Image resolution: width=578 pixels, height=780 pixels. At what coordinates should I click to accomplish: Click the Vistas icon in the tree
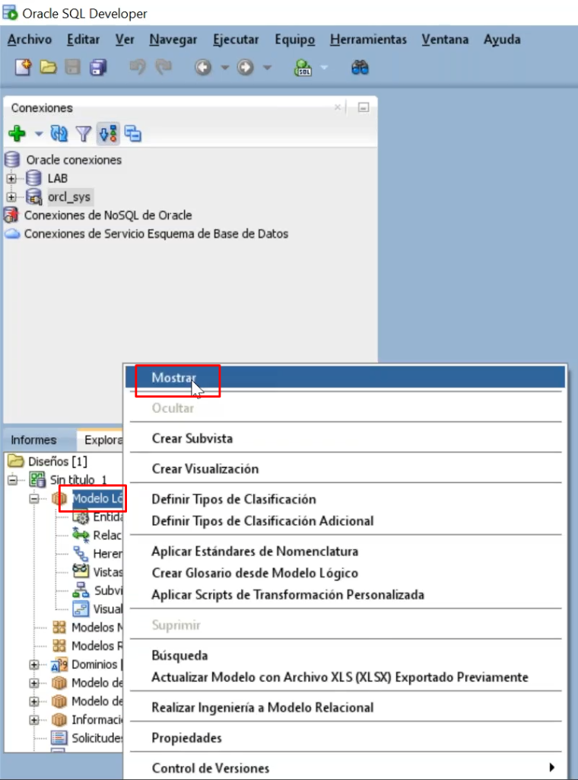[81, 571]
